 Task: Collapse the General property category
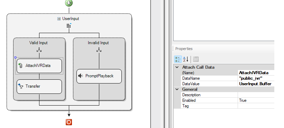(177, 89)
